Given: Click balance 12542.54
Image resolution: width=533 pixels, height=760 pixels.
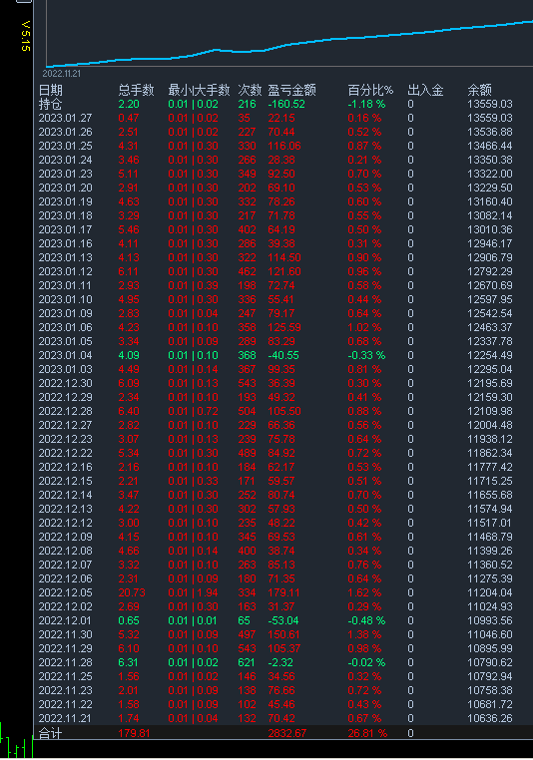Looking at the screenshot, I should pyautogui.click(x=490, y=313).
